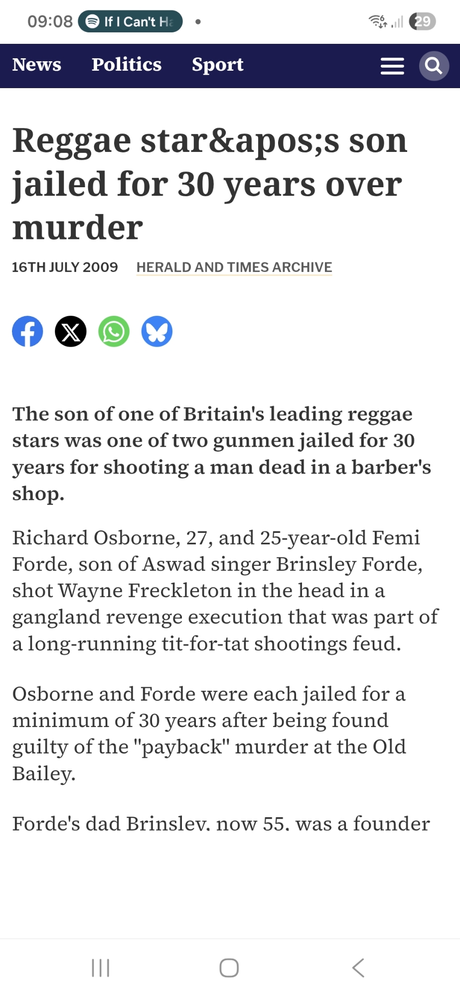The width and height of the screenshot is (460, 996).
Task: Switch to the Sport section
Action: [218, 65]
